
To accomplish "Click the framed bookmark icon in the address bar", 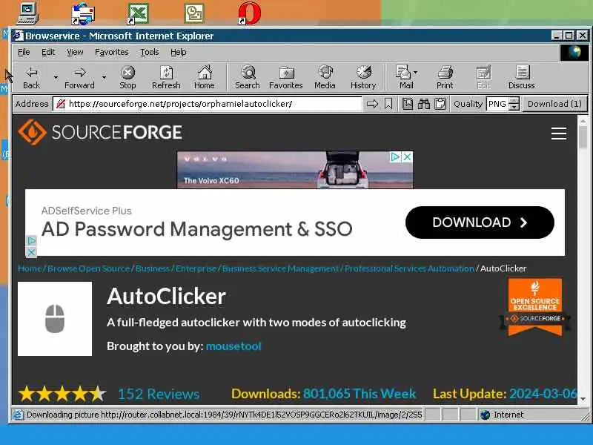I will click(407, 104).
